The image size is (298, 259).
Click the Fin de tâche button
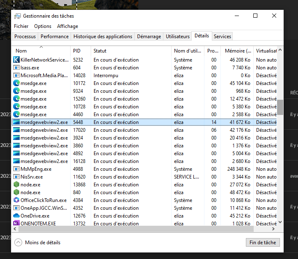tap(263, 242)
